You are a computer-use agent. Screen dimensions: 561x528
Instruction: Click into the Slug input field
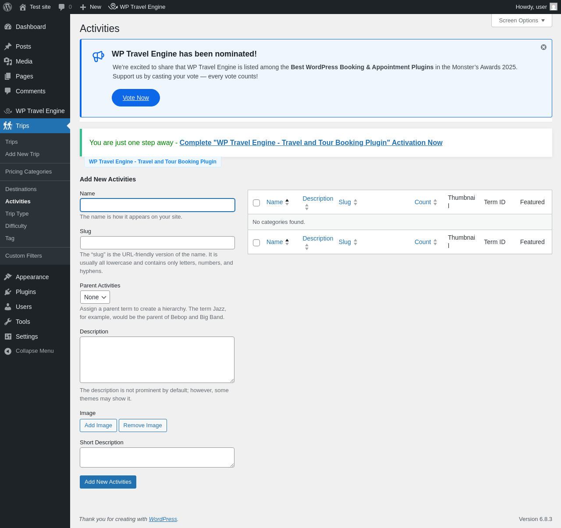(x=157, y=243)
